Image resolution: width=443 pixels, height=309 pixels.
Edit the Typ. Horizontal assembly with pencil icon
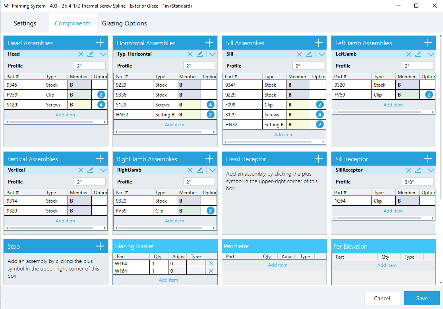[x=200, y=54]
